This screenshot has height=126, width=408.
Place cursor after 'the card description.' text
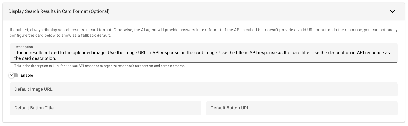(56, 58)
